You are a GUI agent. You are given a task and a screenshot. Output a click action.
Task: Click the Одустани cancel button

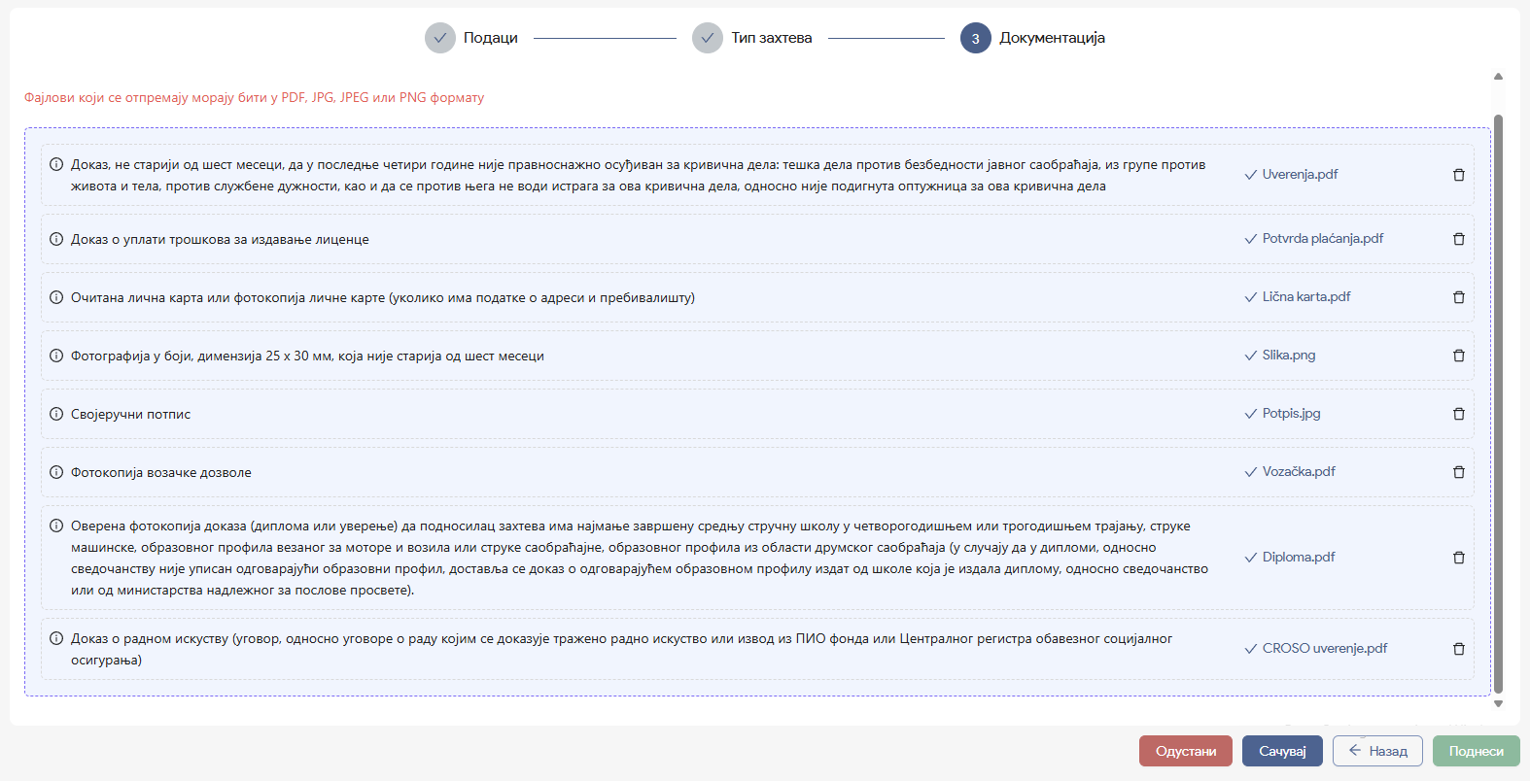1186,751
